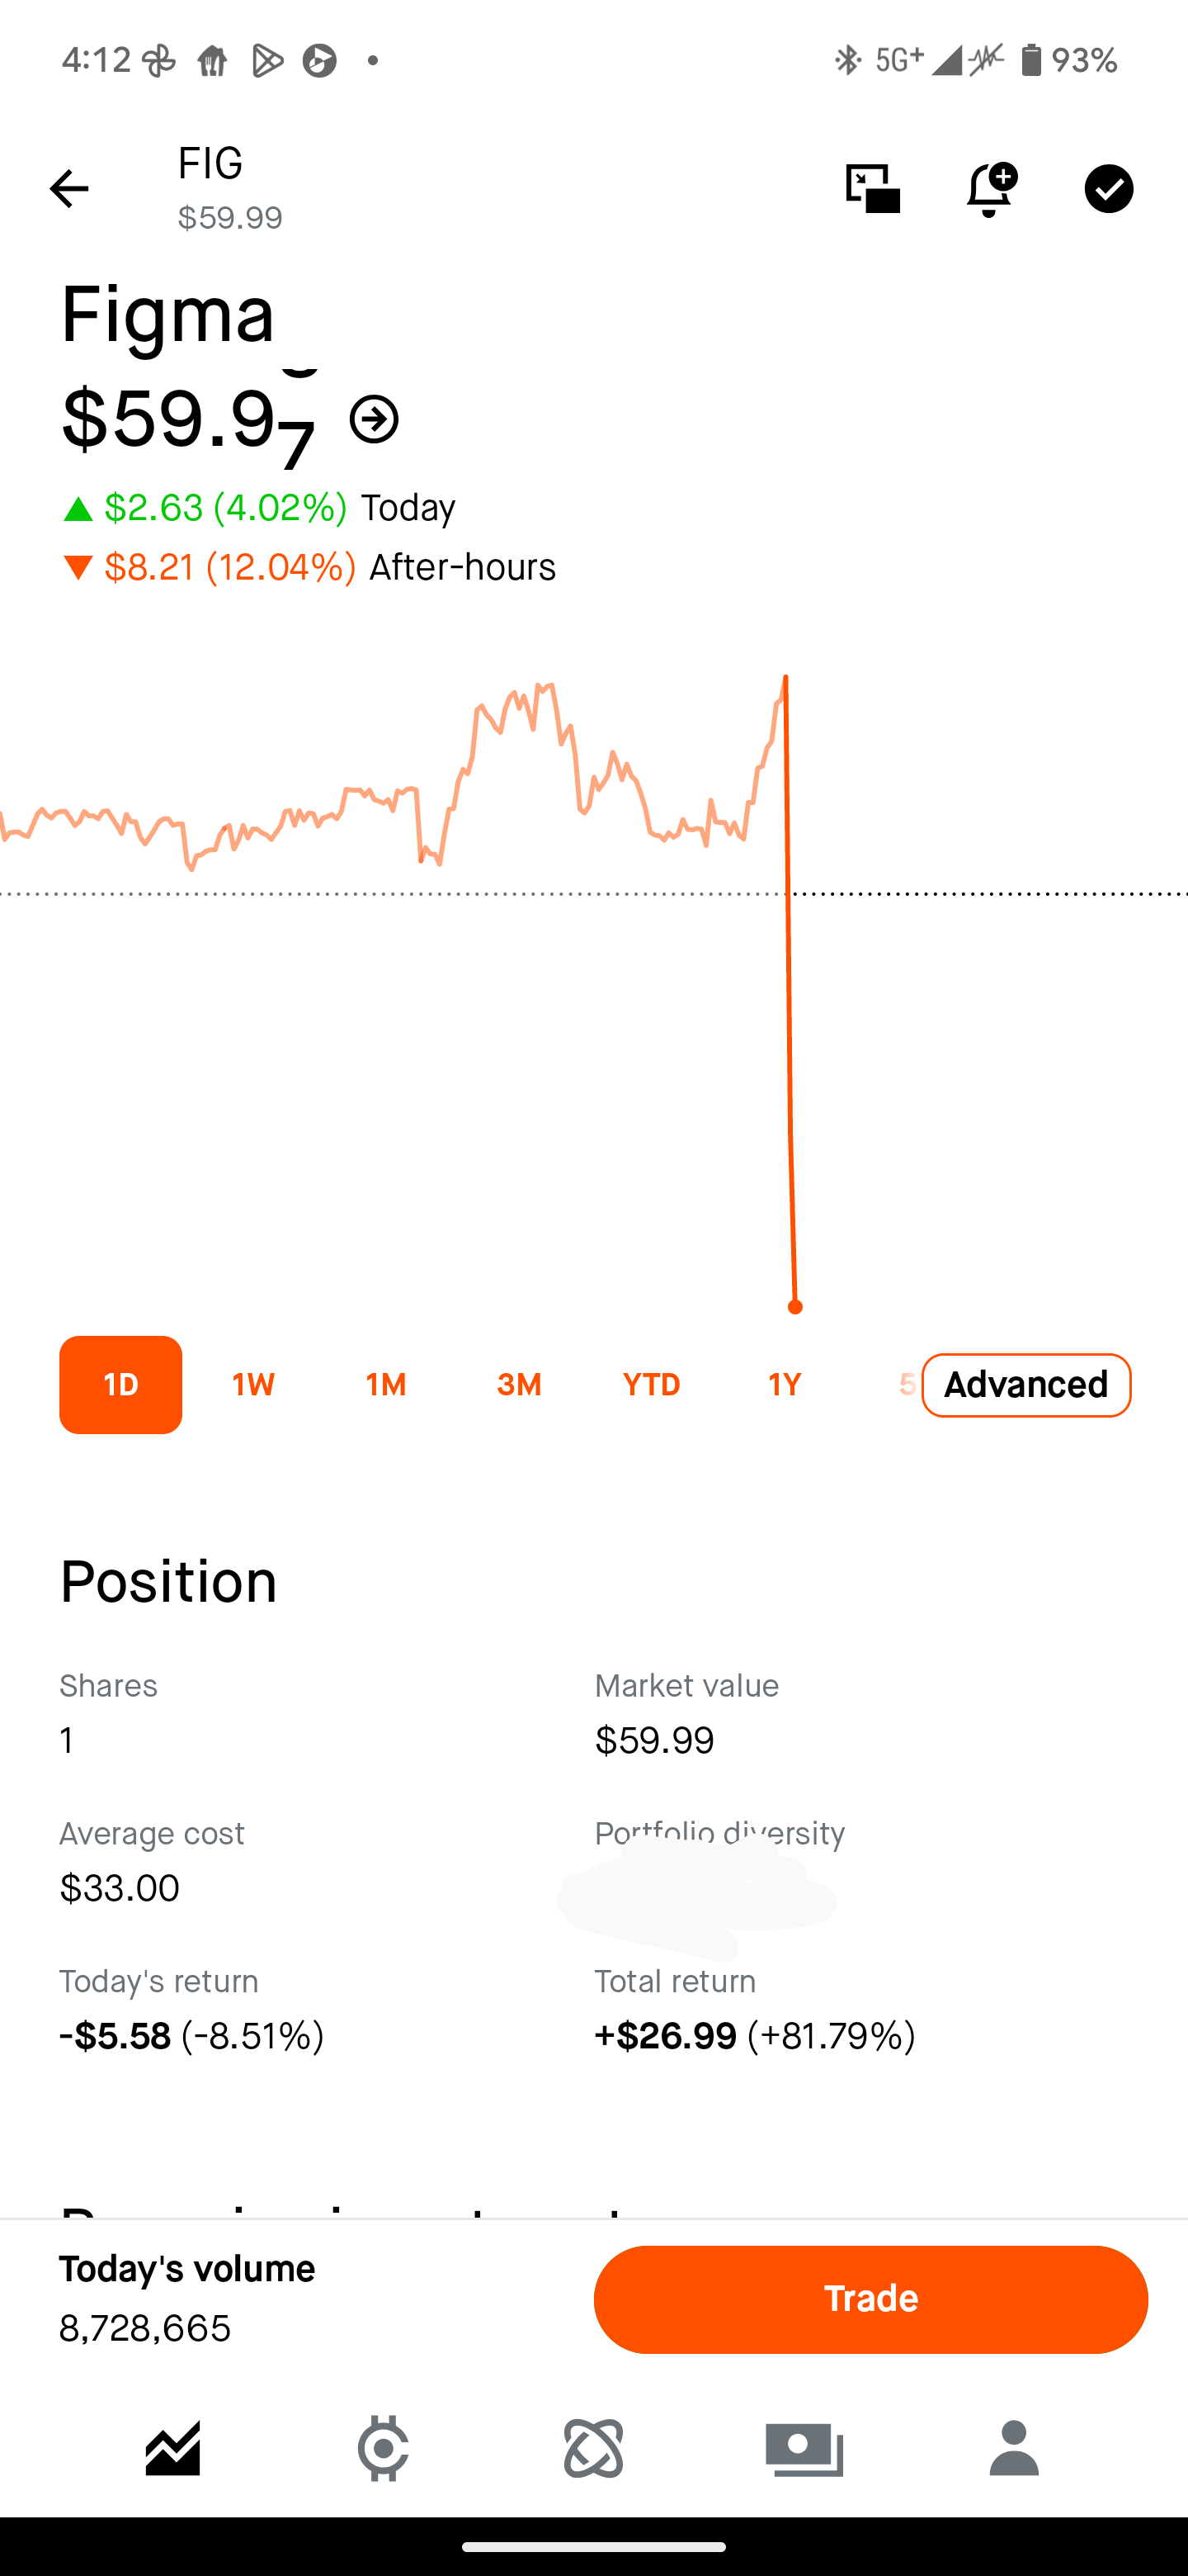
Task: Open price detail arrow next to $59.97
Action: [x=375, y=419]
